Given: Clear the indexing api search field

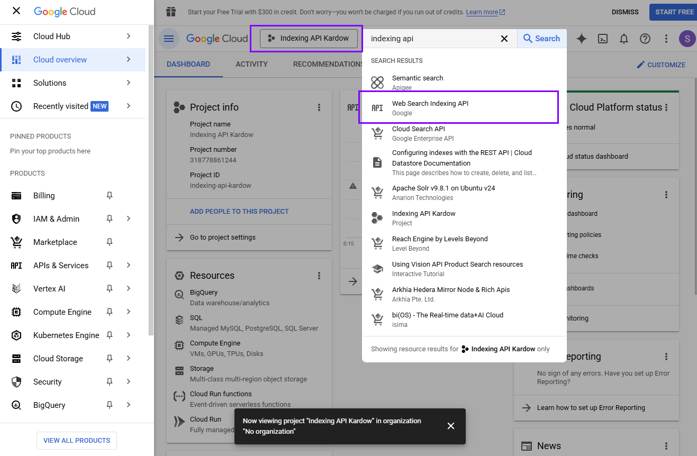Looking at the screenshot, I should pos(504,38).
